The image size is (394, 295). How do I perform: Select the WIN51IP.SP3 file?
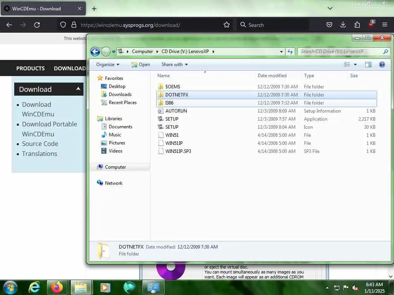pyautogui.click(x=266, y=151)
